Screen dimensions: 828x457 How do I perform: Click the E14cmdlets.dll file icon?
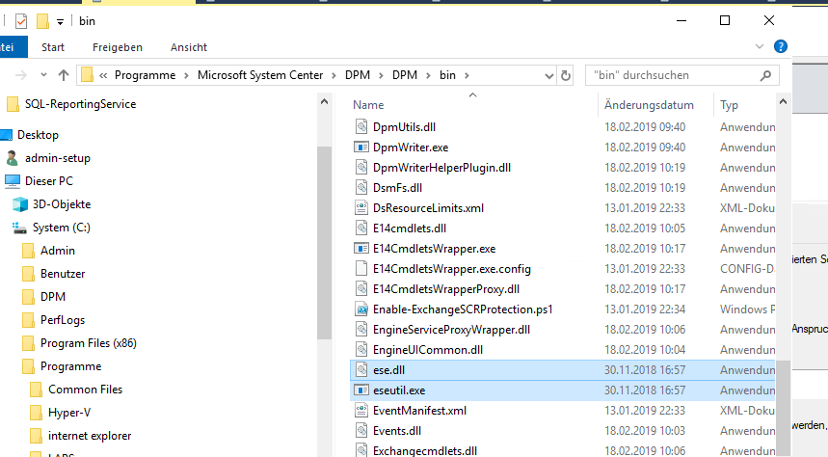pyautogui.click(x=361, y=228)
